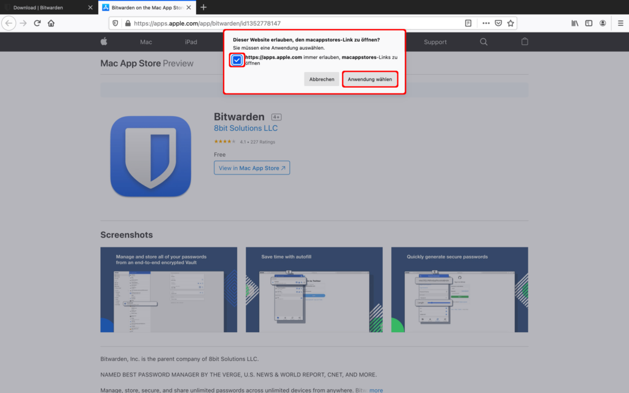Save page to Pocket
The image size is (629, 393).
pyautogui.click(x=498, y=23)
